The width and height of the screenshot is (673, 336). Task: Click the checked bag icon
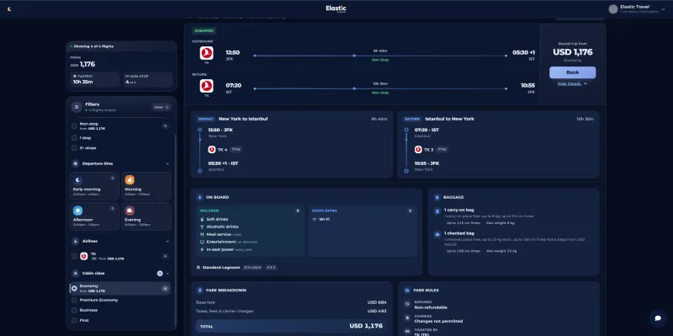point(437,234)
